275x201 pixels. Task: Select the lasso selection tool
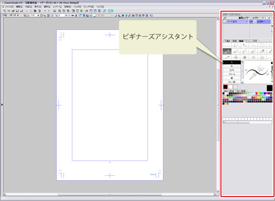click(236, 45)
